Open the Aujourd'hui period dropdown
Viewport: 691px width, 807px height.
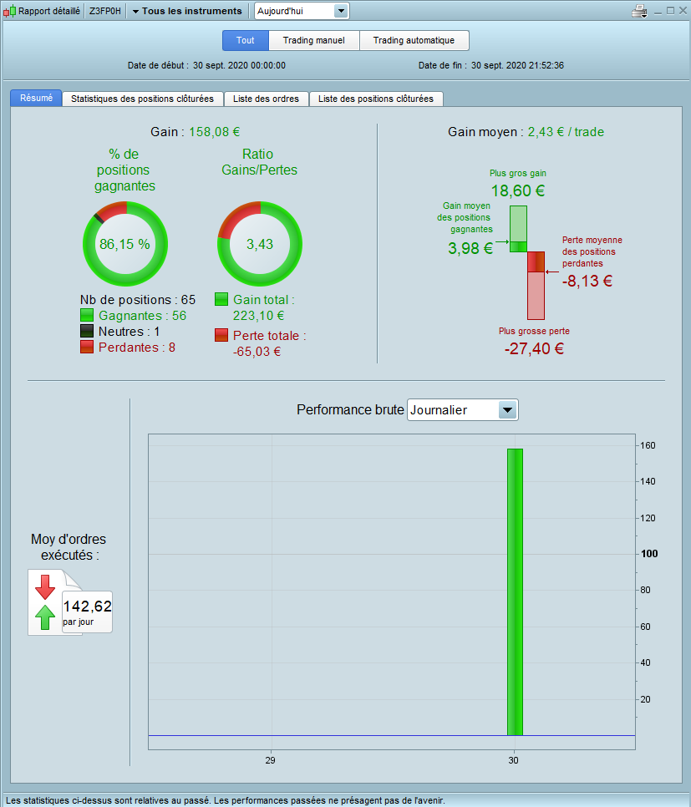click(x=302, y=11)
